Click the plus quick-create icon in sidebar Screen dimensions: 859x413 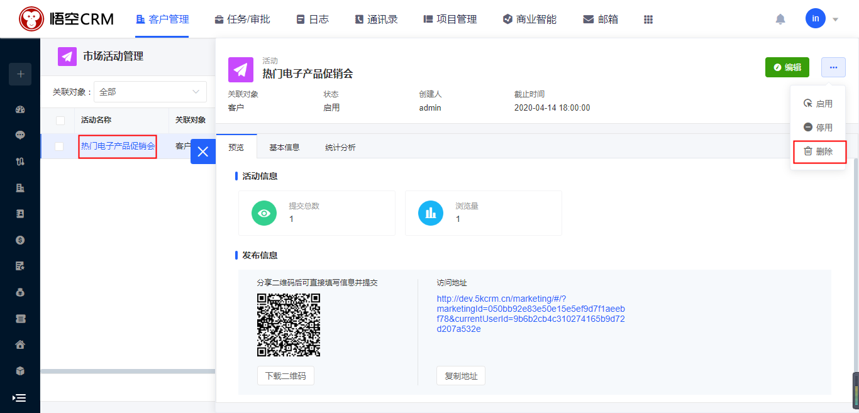click(20, 74)
